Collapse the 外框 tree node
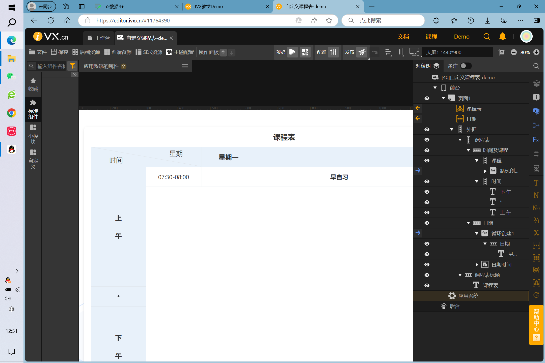The height and width of the screenshot is (363, 545). click(452, 129)
